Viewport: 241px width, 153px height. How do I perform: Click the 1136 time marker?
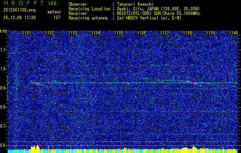point(141,33)
